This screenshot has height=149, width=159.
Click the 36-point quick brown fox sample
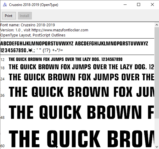pos(81,92)
